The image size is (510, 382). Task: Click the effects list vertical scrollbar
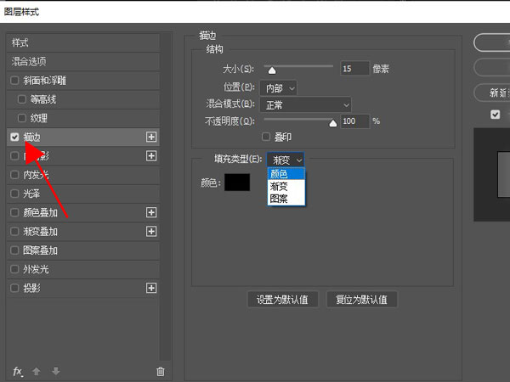point(167,196)
